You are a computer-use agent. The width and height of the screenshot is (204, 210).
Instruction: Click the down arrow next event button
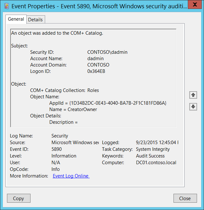click(x=193, y=107)
